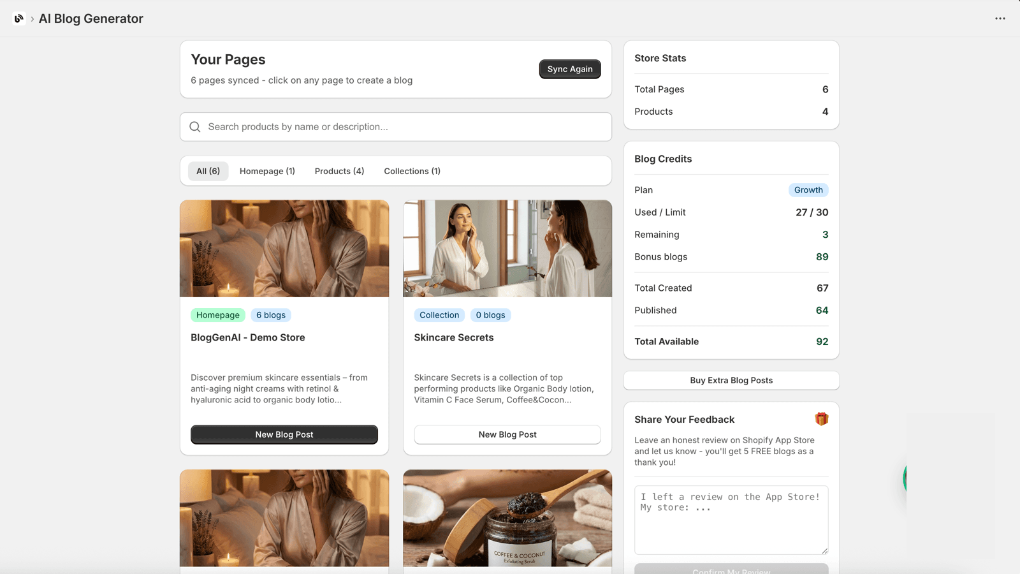
Task: Click the search magnifier icon
Action: 194,127
